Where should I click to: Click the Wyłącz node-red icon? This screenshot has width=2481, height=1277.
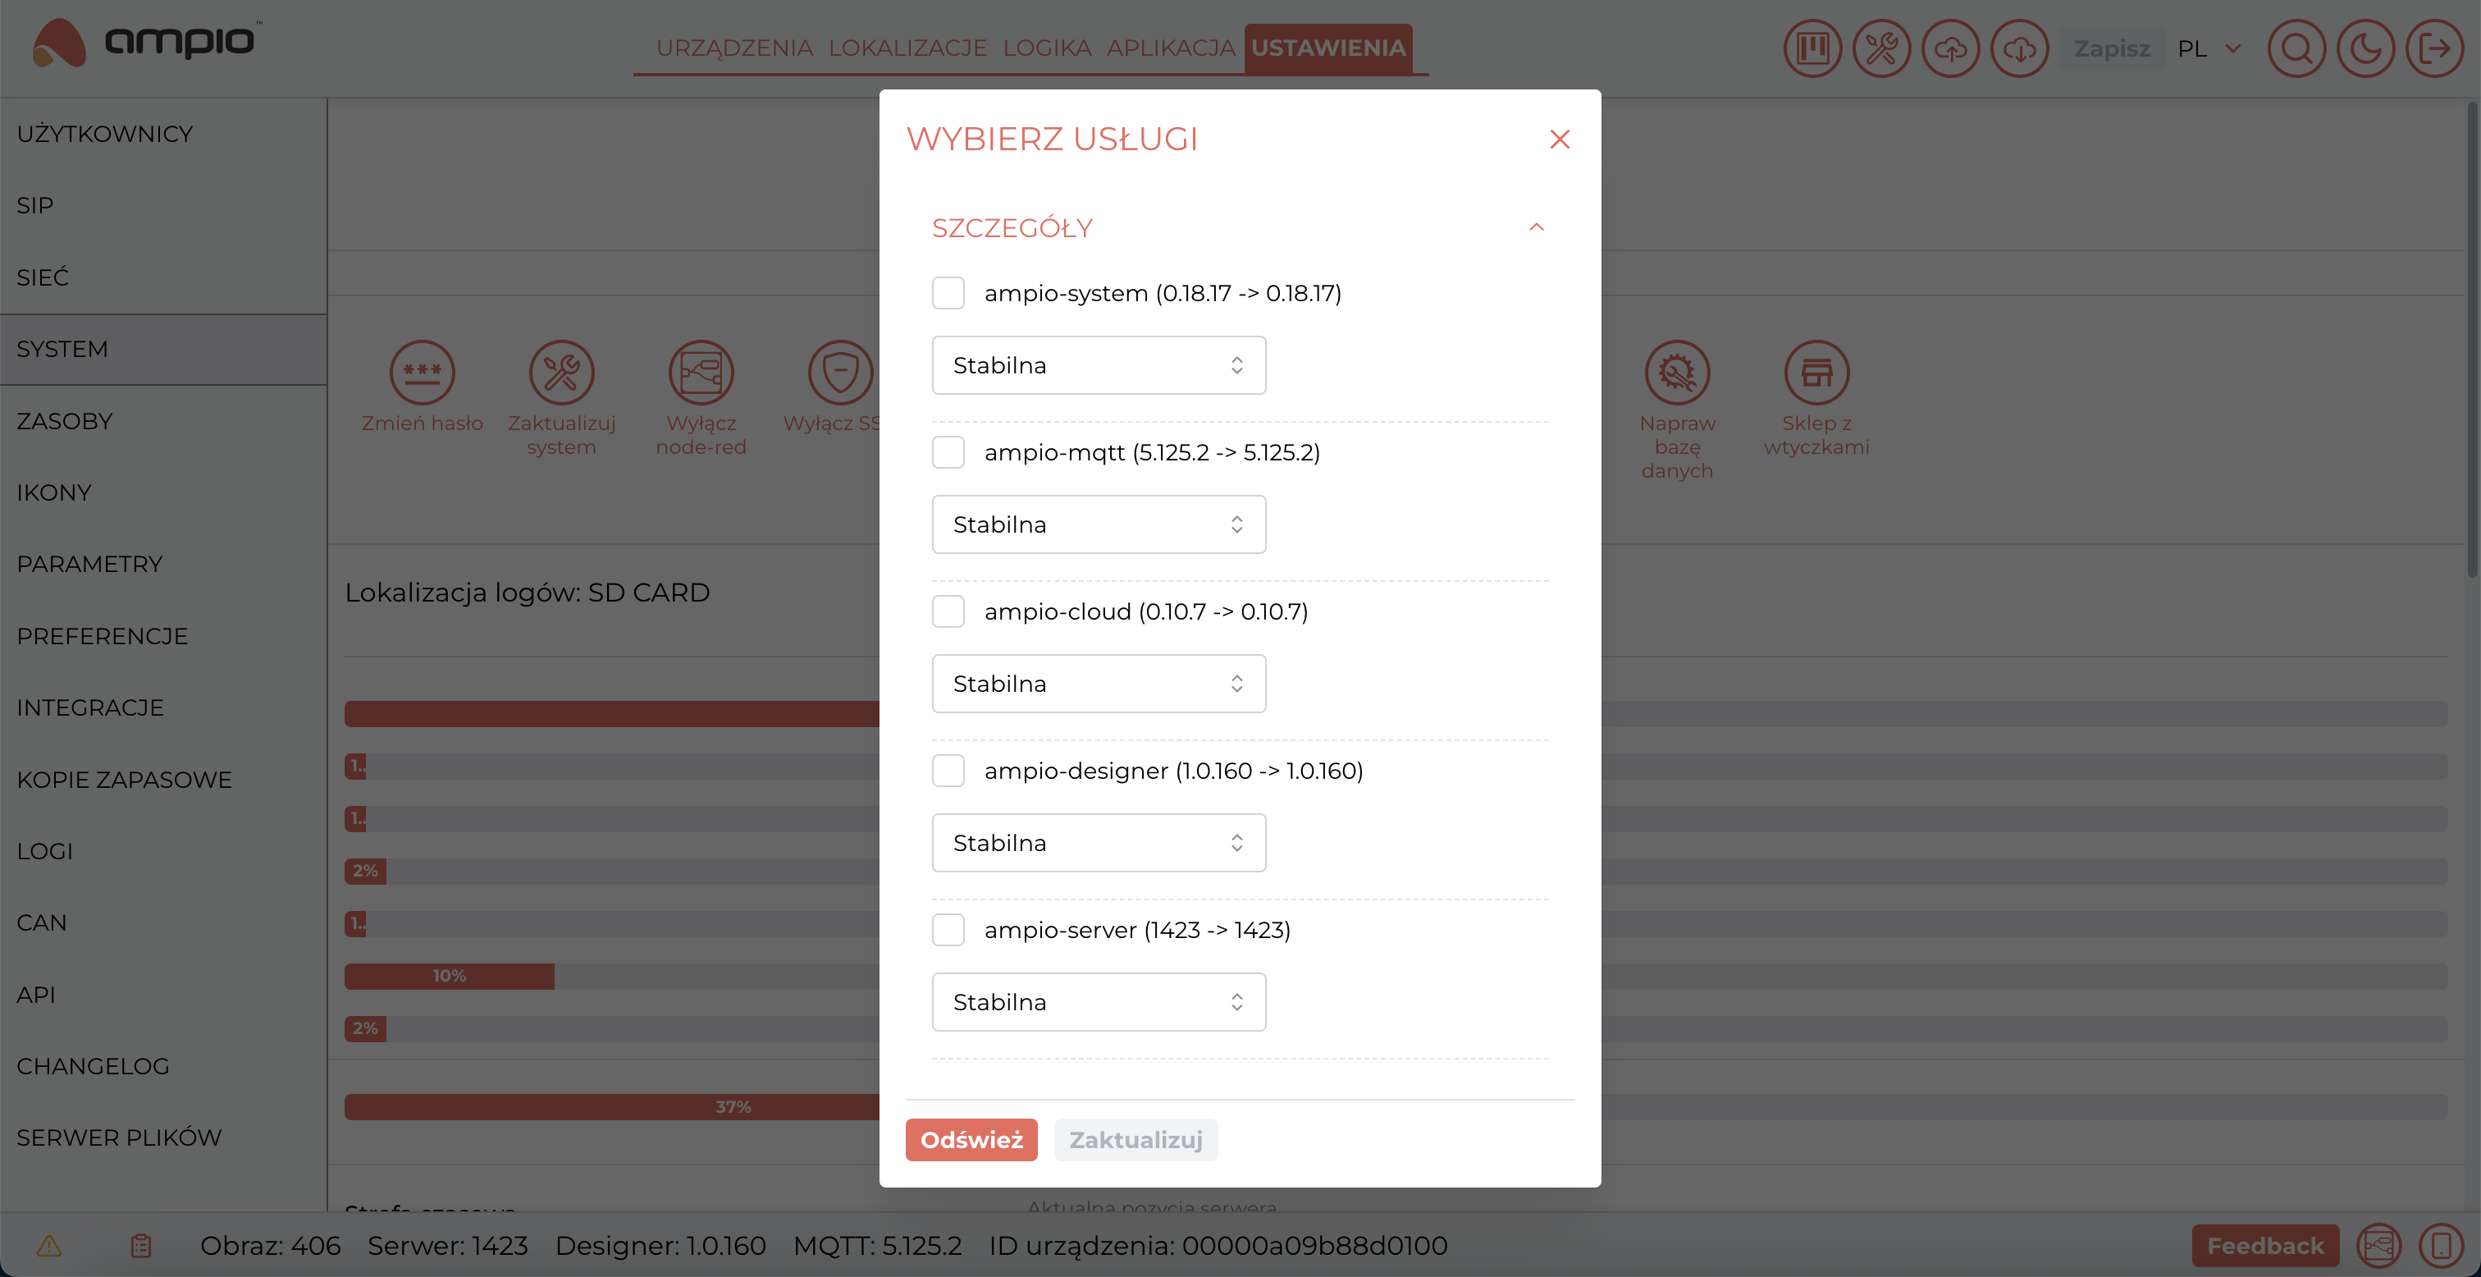pyautogui.click(x=701, y=372)
